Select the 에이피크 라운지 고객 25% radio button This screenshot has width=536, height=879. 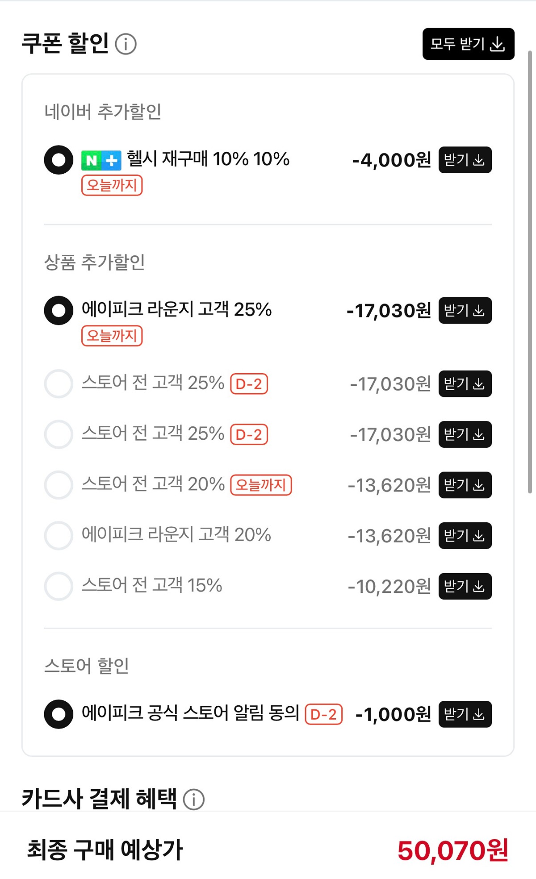point(59,310)
